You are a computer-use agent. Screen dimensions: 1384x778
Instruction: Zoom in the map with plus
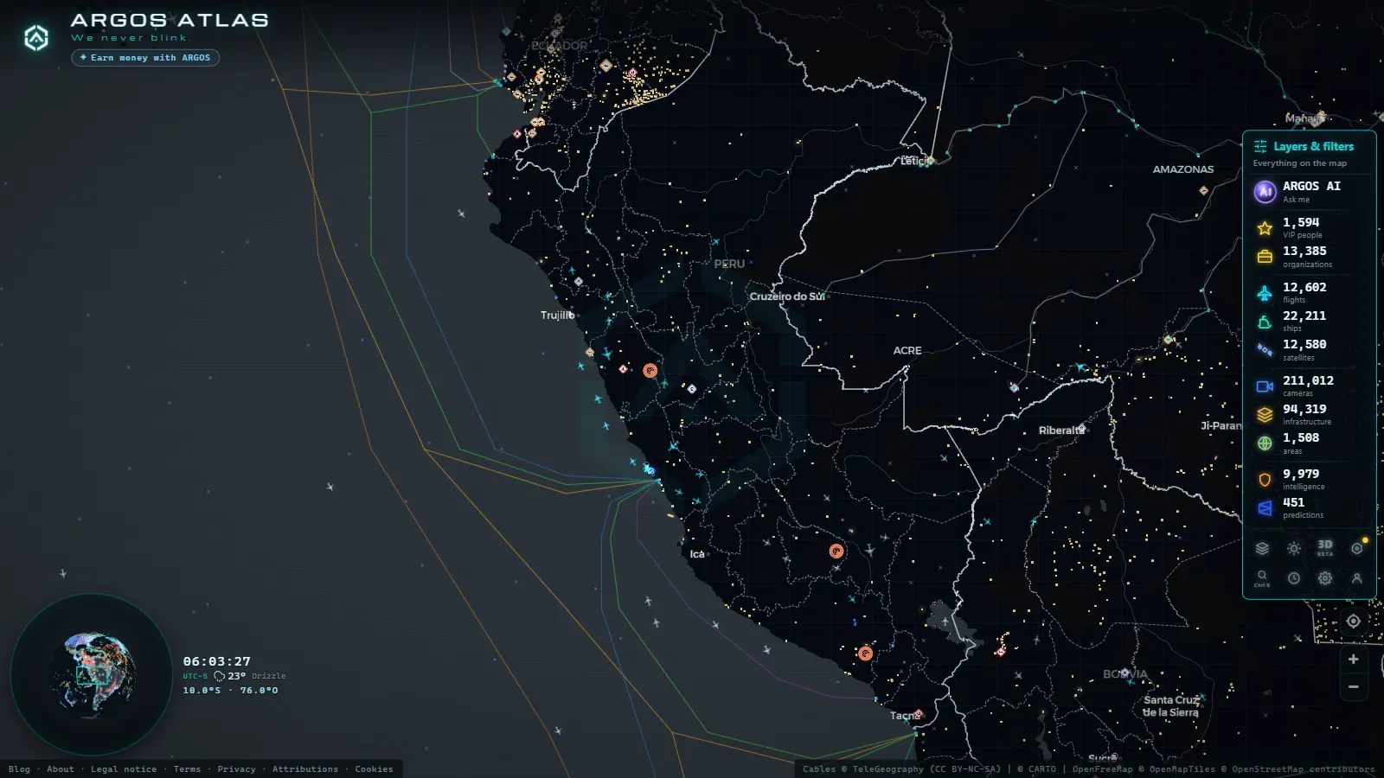(x=1354, y=659)
